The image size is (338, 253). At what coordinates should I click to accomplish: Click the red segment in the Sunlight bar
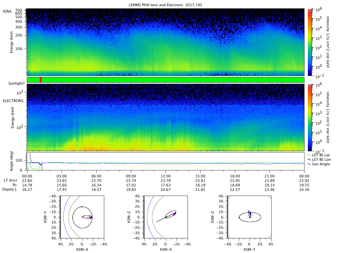[x=41, y=80]
